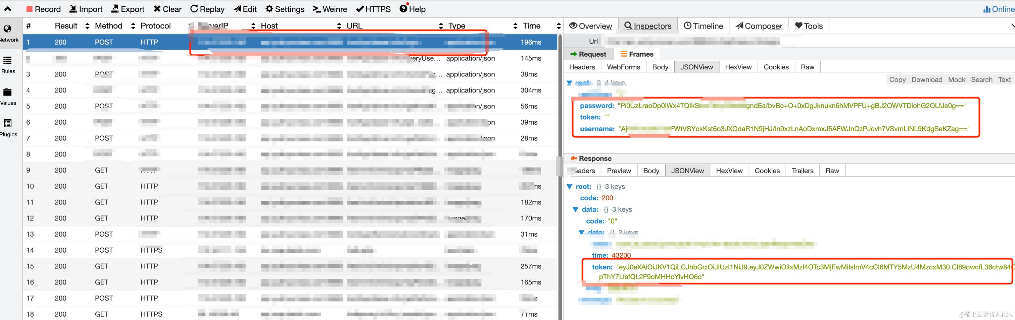Open the response Trailers tab
Screen dimensions: 1015x320
point(802,171)
